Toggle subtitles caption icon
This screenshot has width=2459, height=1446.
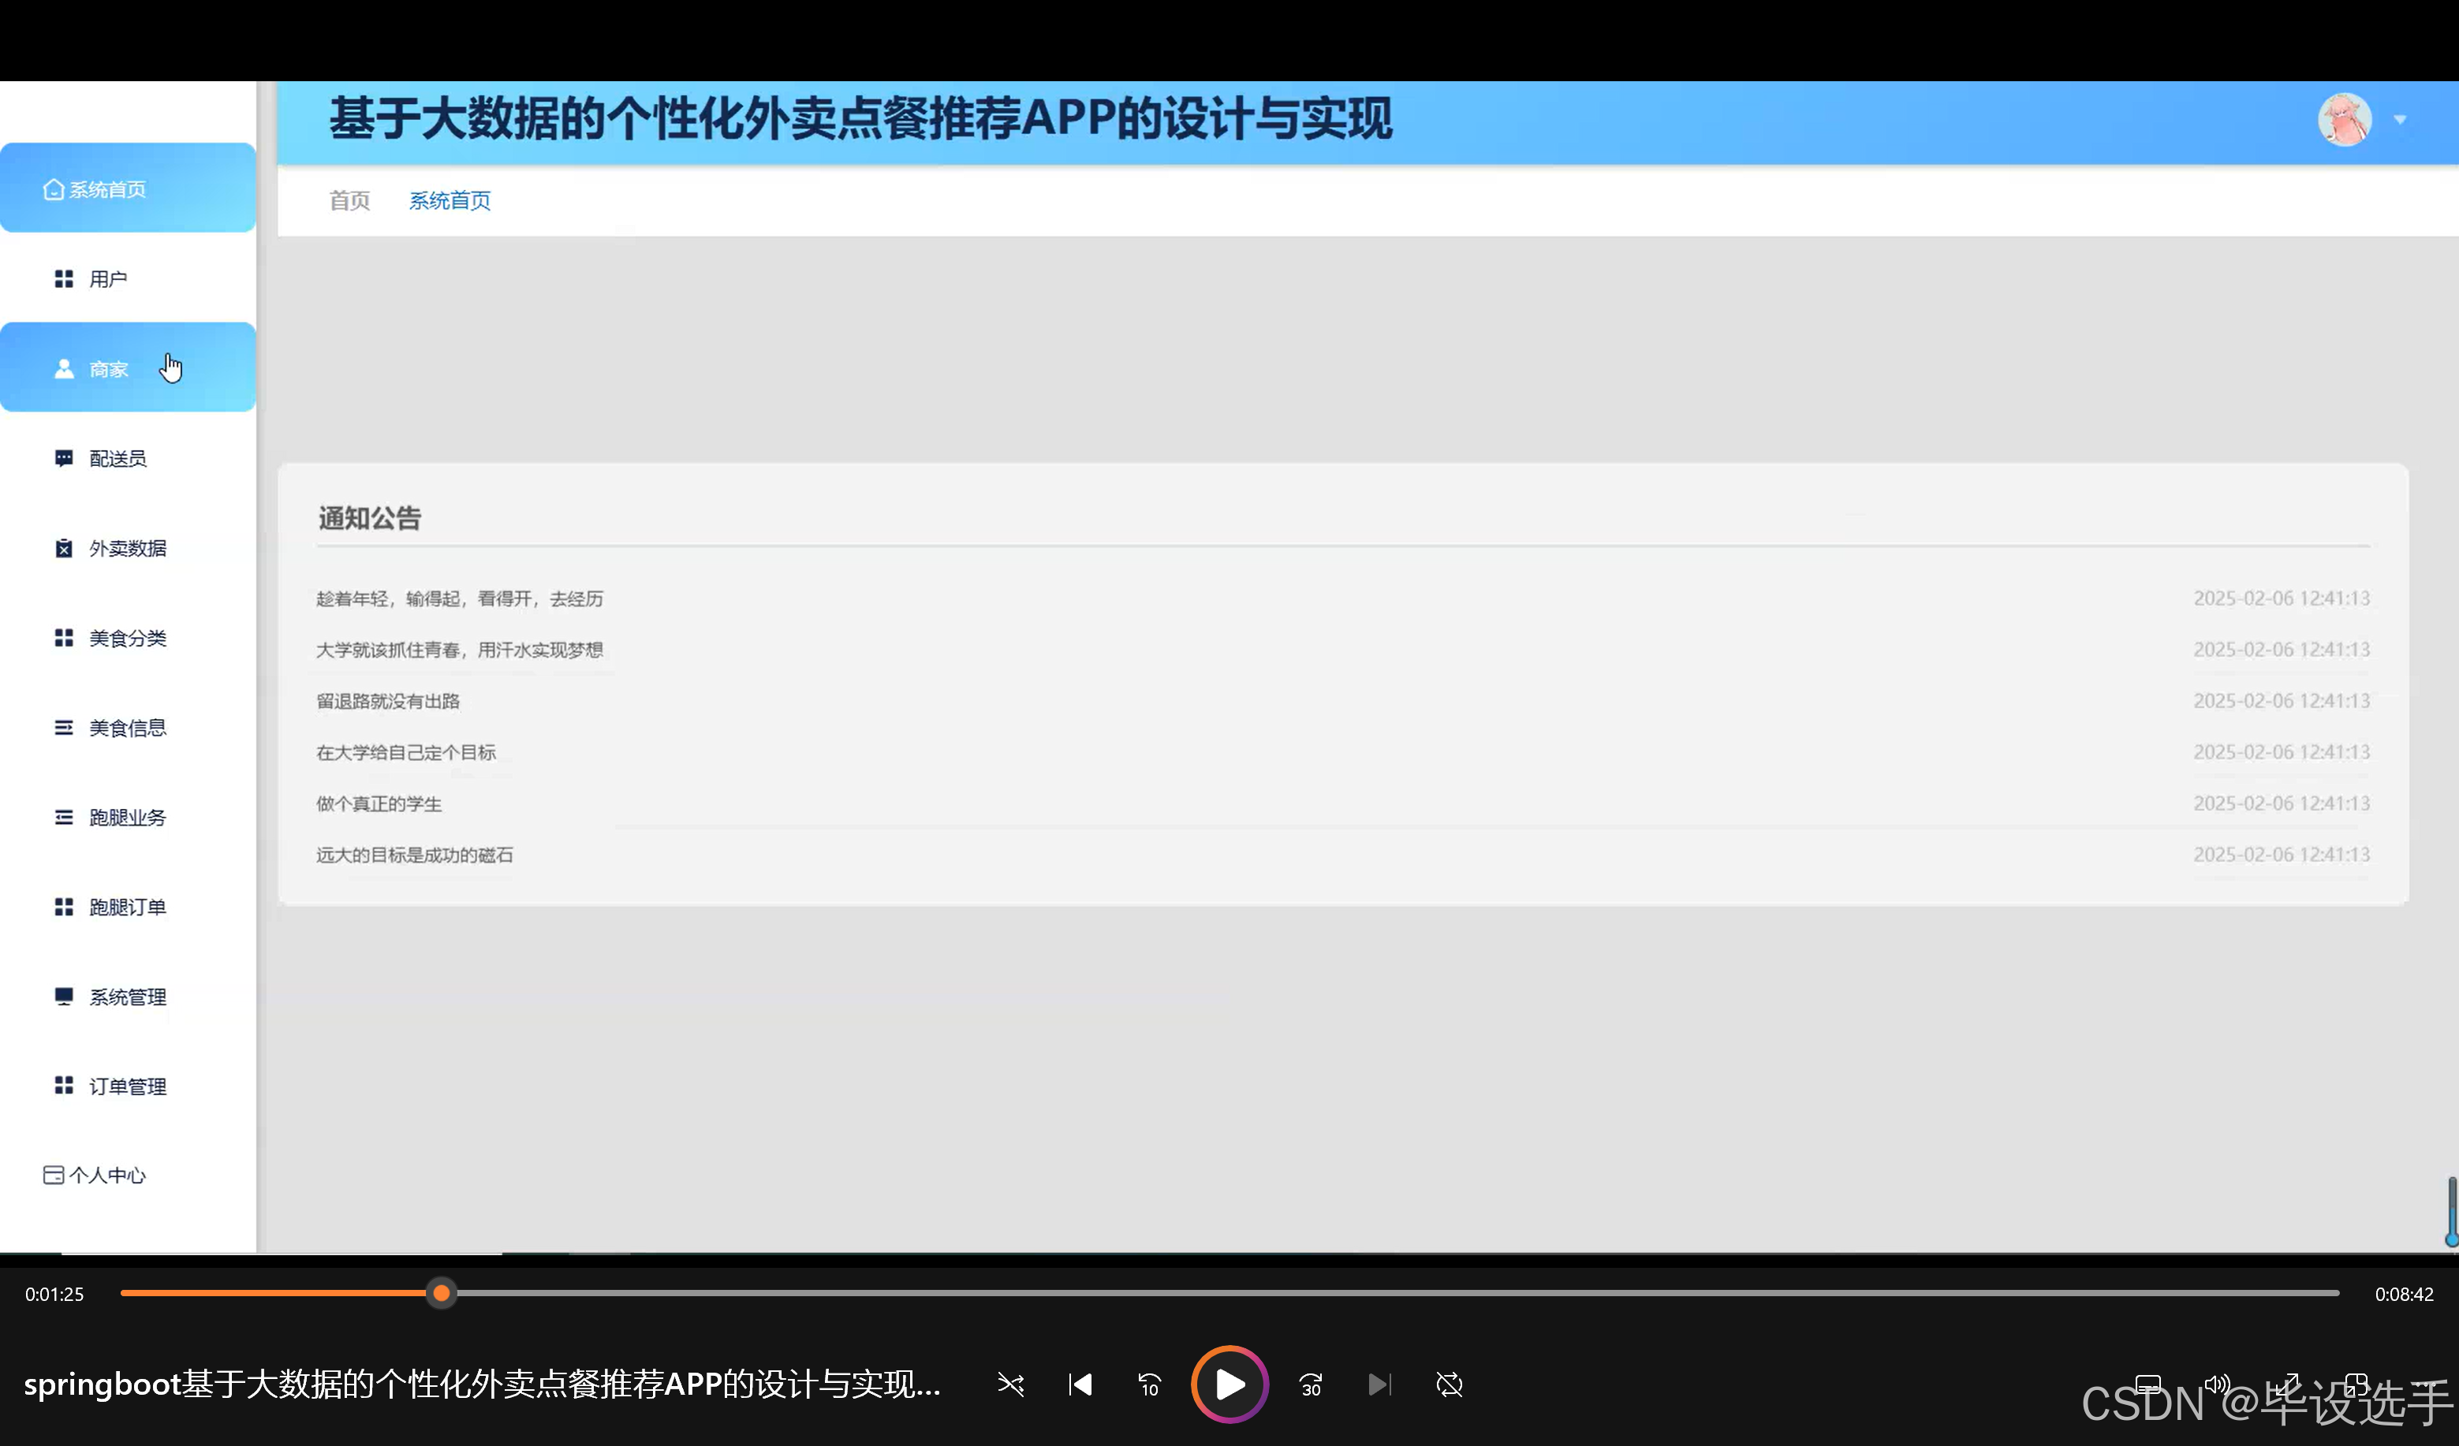pos(2147,1384)
